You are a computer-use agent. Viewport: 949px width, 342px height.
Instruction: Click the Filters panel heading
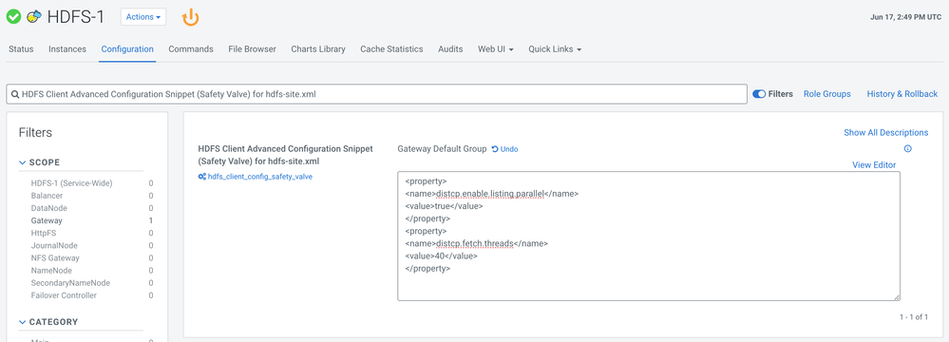click(x=35, y=133)
